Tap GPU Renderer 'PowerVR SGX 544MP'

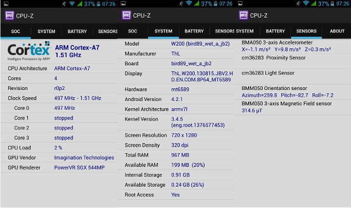(80, 167)
